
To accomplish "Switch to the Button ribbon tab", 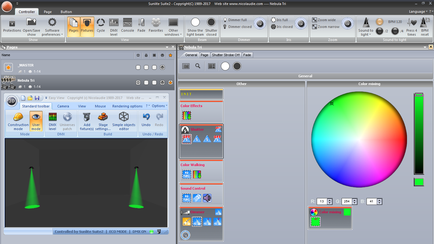I will pos(66,12).
